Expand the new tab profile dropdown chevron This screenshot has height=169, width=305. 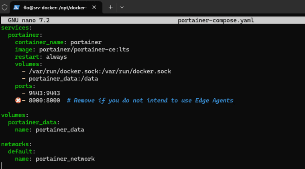122,7
